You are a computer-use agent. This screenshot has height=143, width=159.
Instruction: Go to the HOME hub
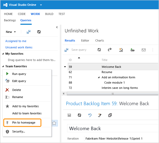click(8, 14)
